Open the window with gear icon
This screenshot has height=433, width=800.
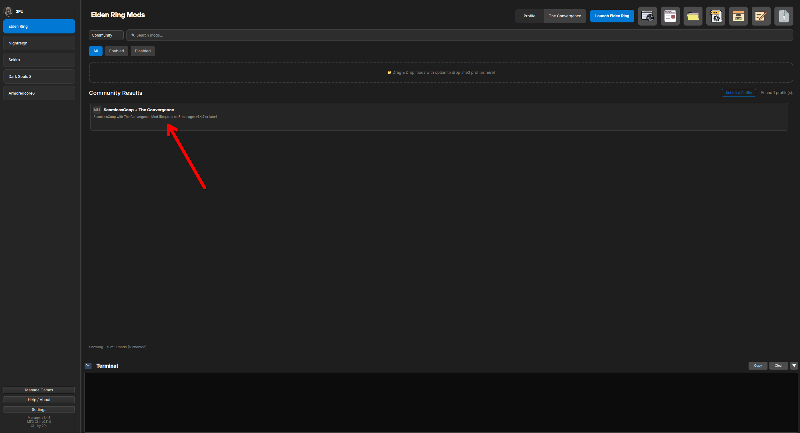(647, 16)
